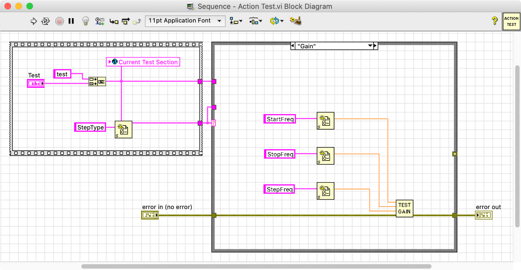Click the Abort Execution stop button
521x270 pixels.
[59, 21]
